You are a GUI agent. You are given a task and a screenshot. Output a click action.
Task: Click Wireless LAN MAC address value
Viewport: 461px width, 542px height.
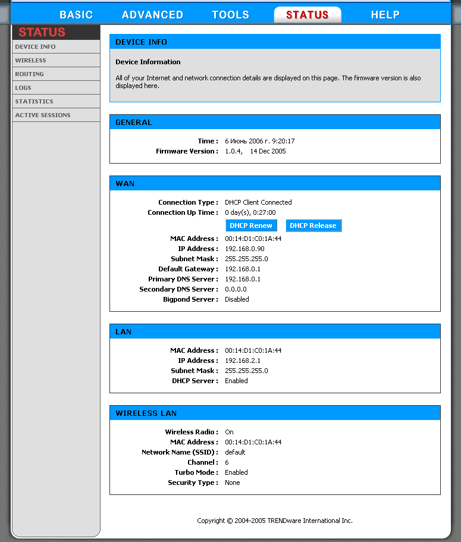[253, 442]
